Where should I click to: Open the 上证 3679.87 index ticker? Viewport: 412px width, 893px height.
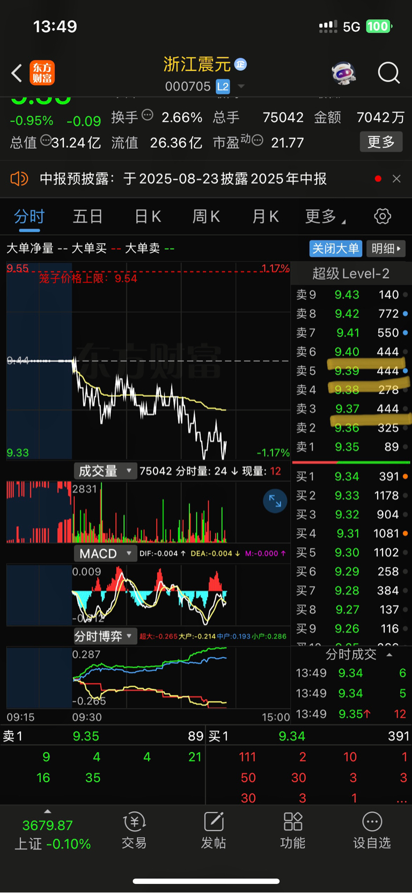click(x=52, y=834)
